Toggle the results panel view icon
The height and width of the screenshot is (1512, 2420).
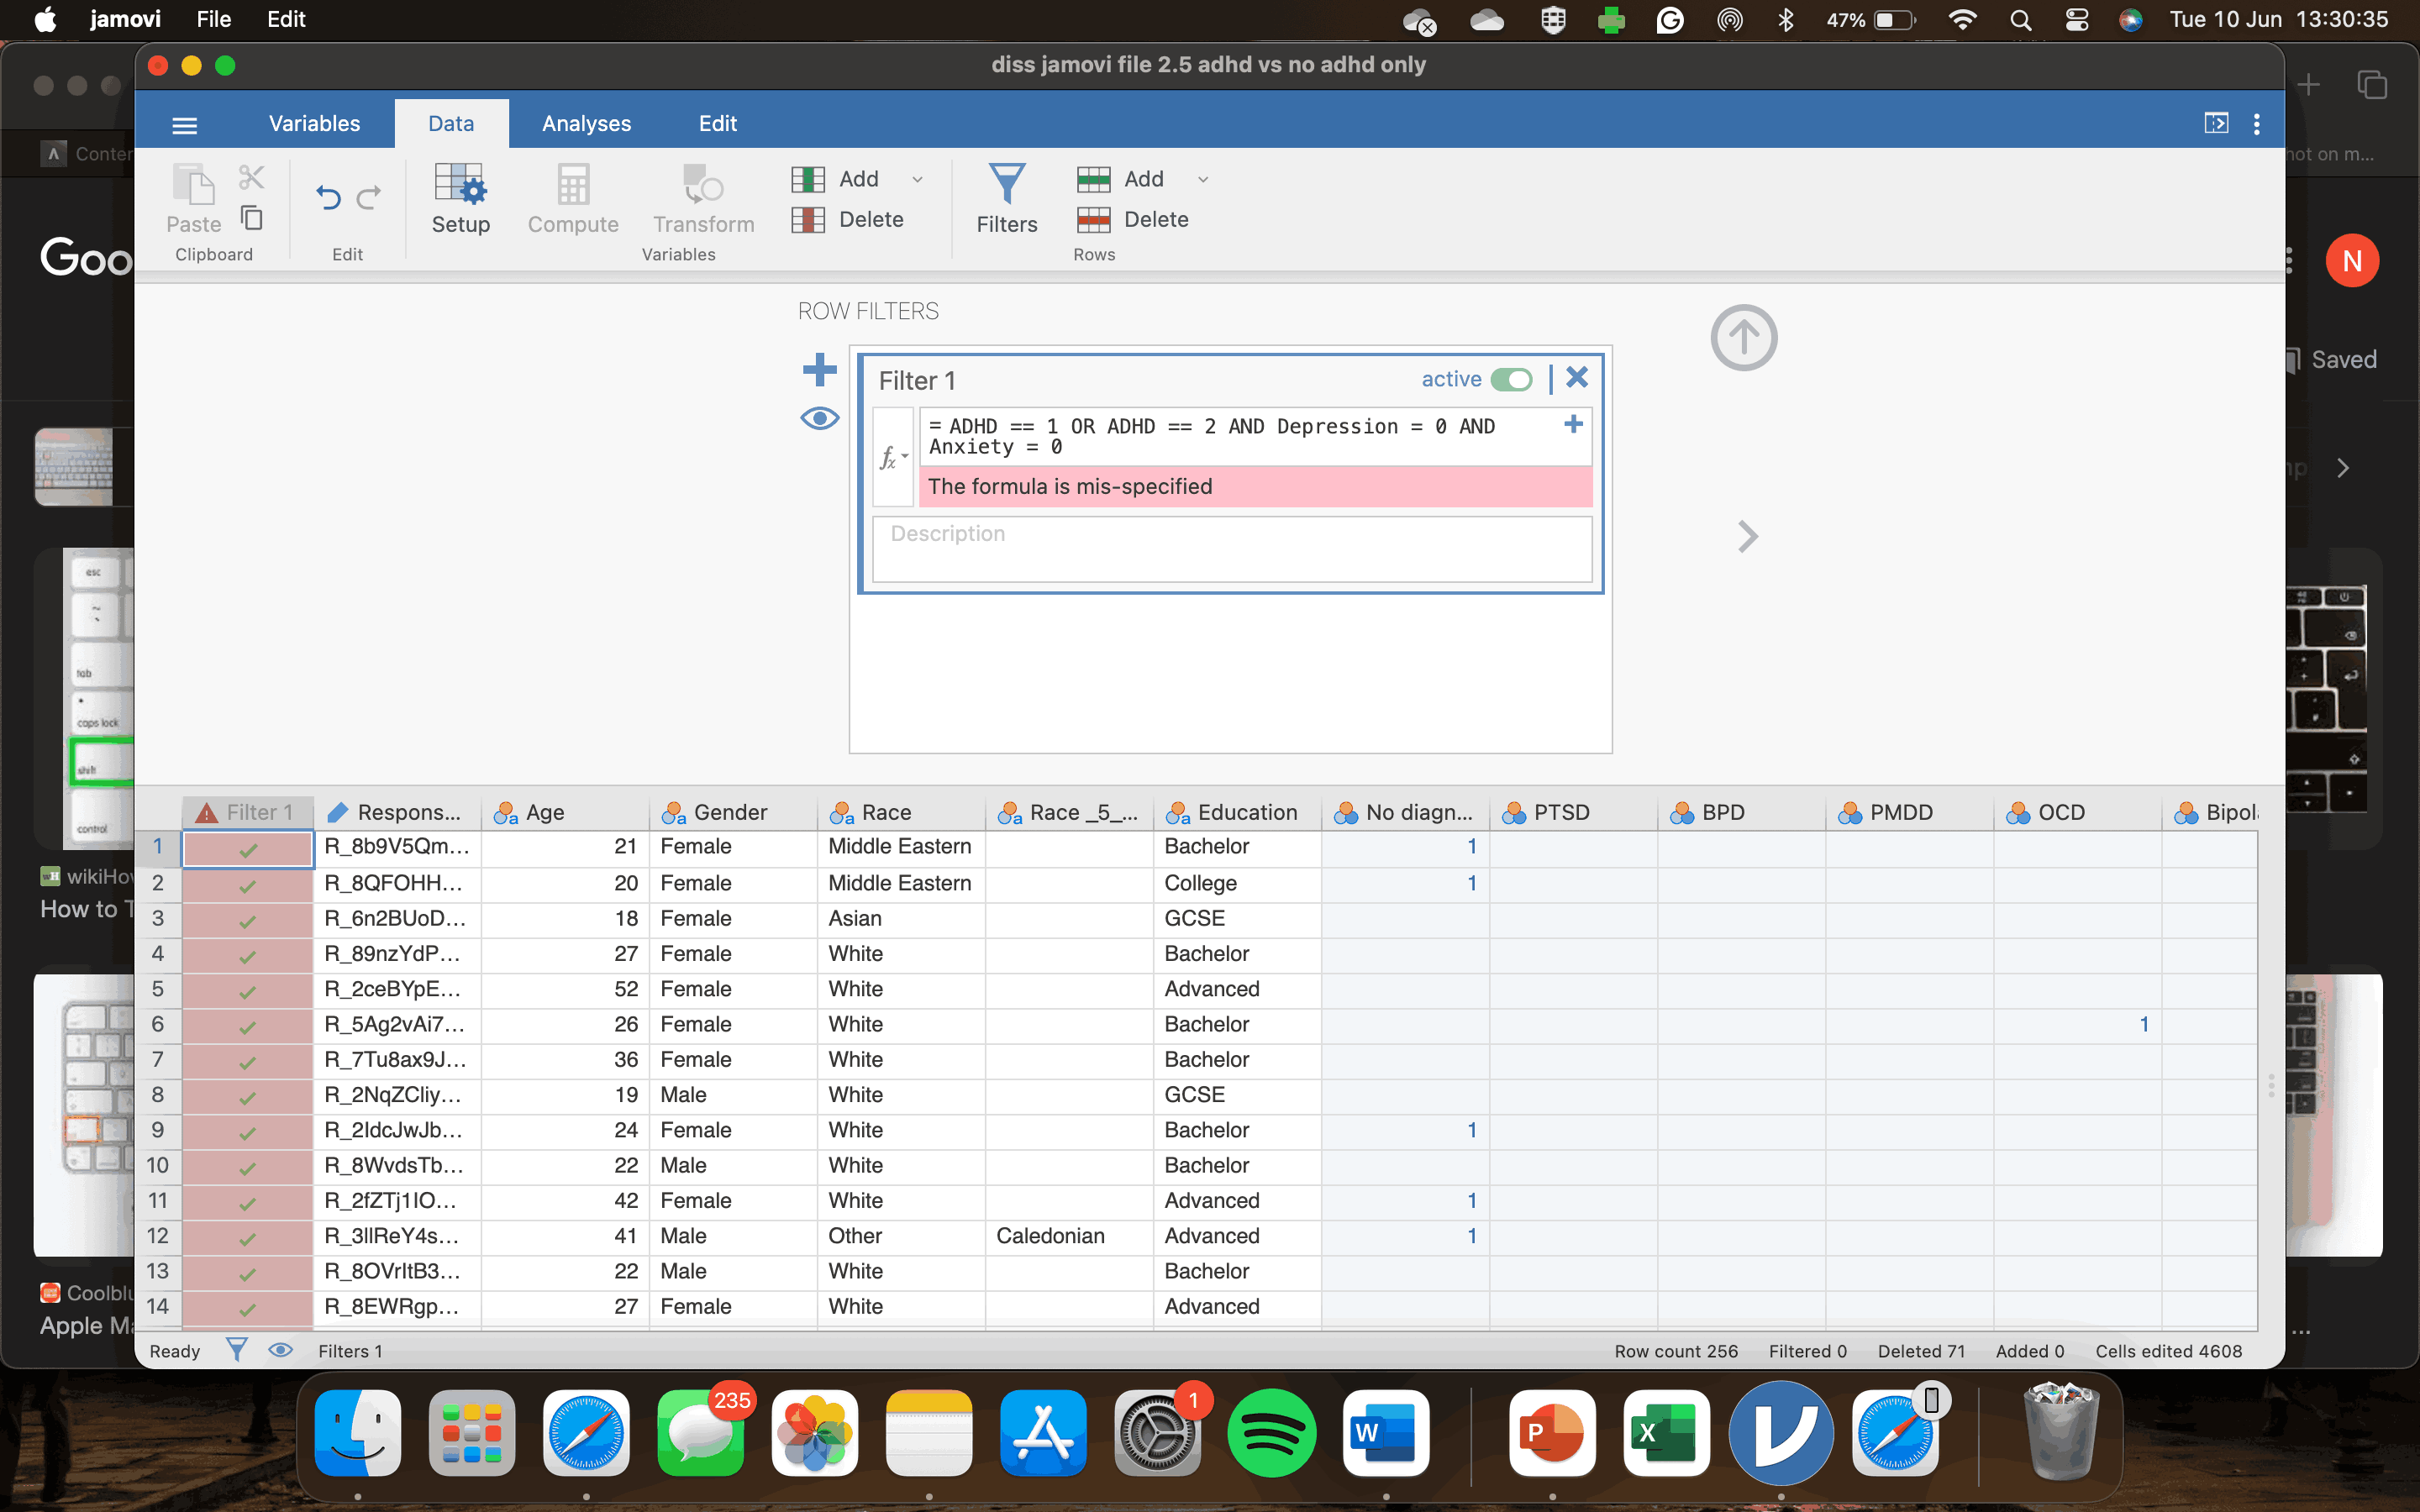pos(2216,123)
